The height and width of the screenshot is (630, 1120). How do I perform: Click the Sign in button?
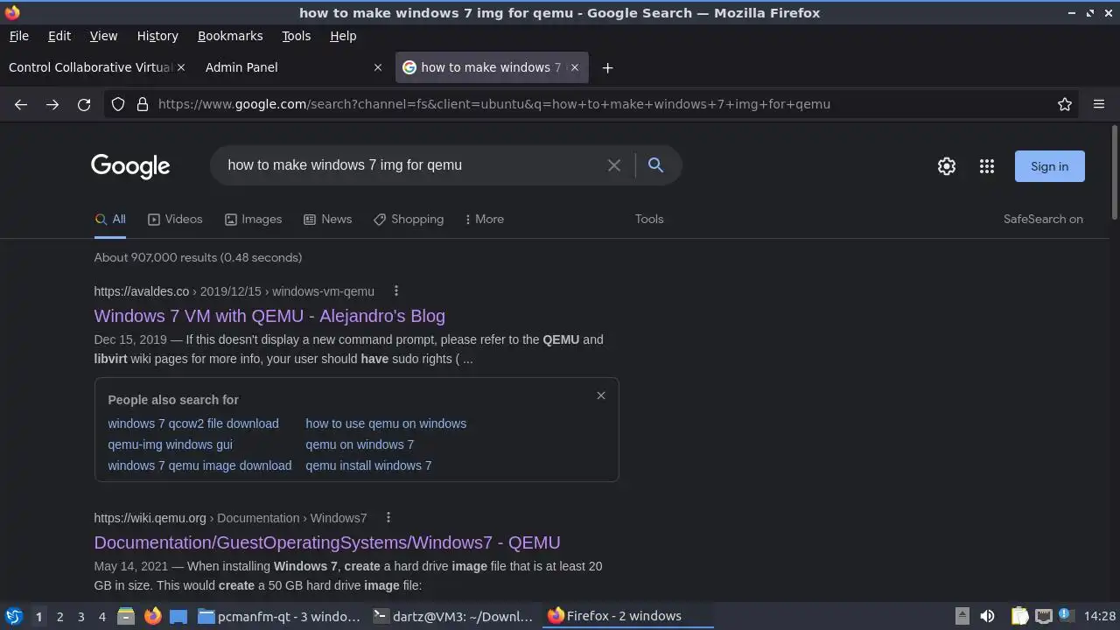[x=1049, y=166]
